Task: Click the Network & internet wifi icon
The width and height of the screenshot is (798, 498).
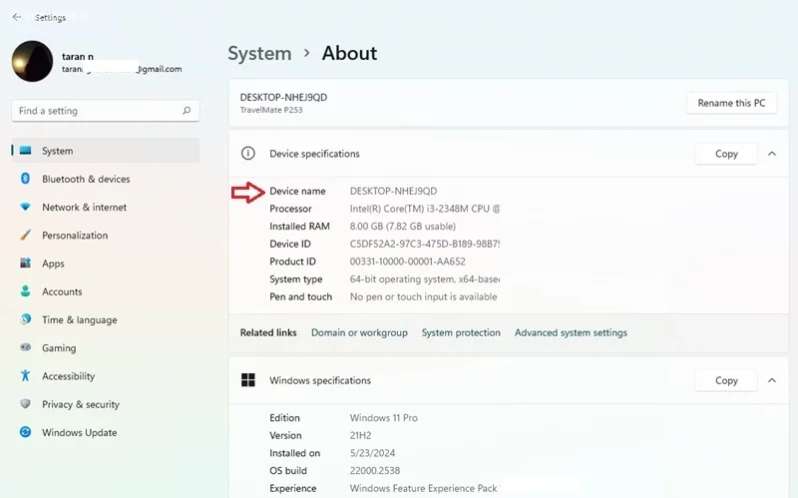Action: (26, 207)
